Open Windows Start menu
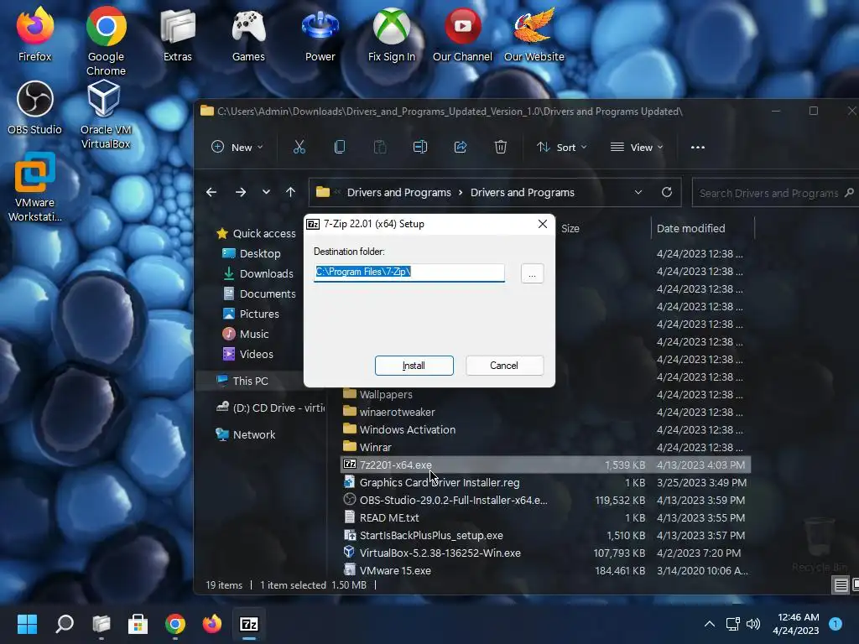The width and height of the screenshot is (859, 644). click(x=27, y=624)
